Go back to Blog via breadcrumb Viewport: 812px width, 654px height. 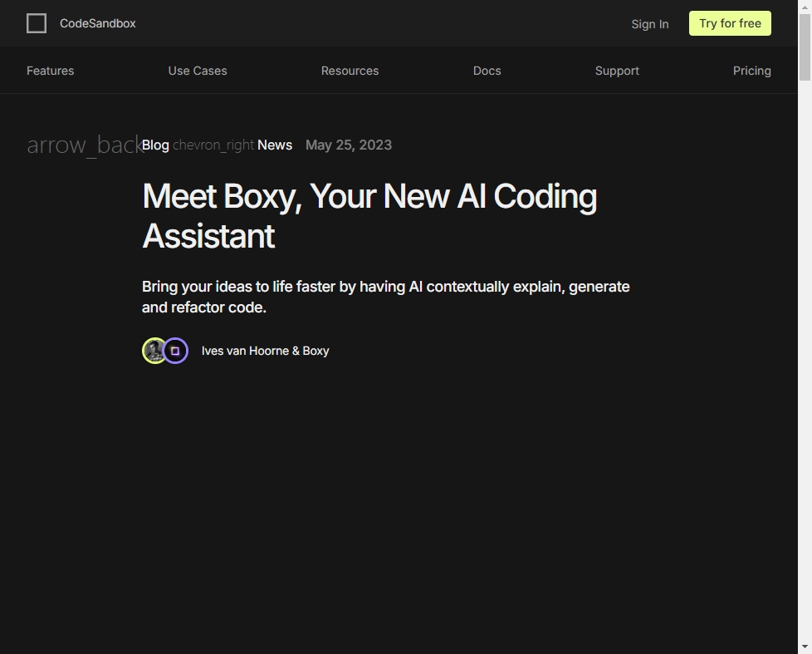coord(155,145)
